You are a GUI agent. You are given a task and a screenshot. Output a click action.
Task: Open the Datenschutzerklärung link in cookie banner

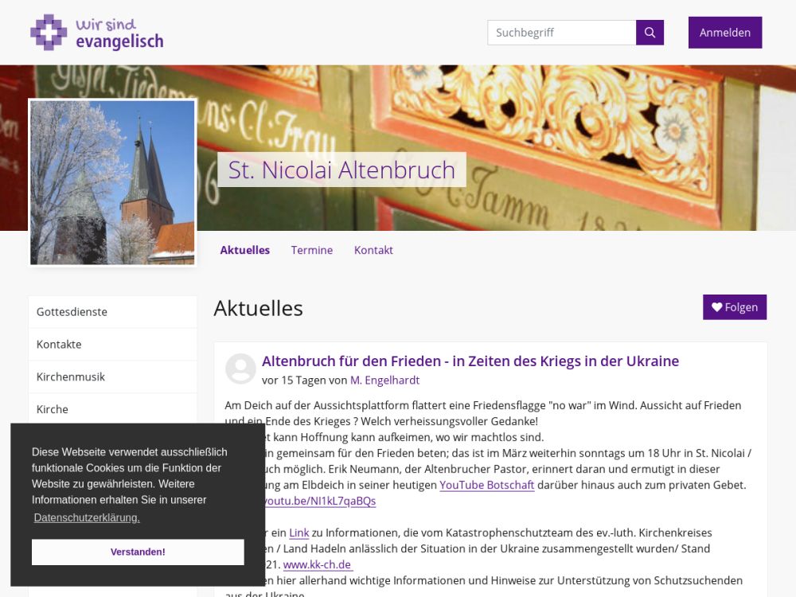tap(87, 517)
